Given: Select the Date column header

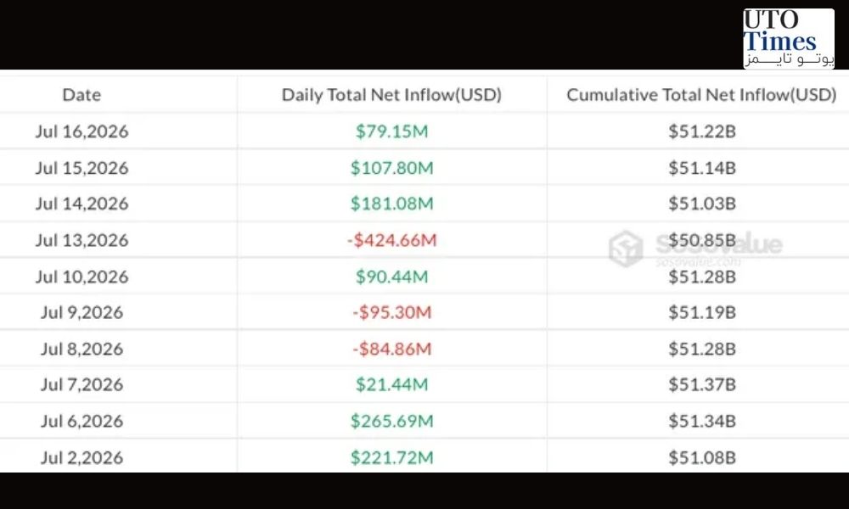Looking at the screenshot, I should point(82,95).
